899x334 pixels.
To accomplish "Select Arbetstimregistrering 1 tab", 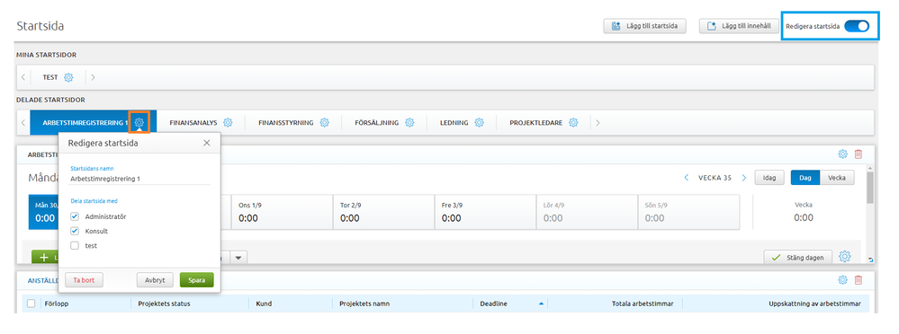I will tap(85, 122).
